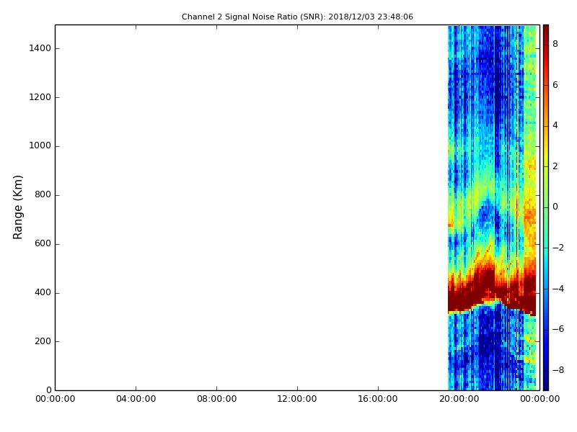This screenshot has width=577, height=432.
Task: Click the 600 range tick label
Action: pos(43,243)
